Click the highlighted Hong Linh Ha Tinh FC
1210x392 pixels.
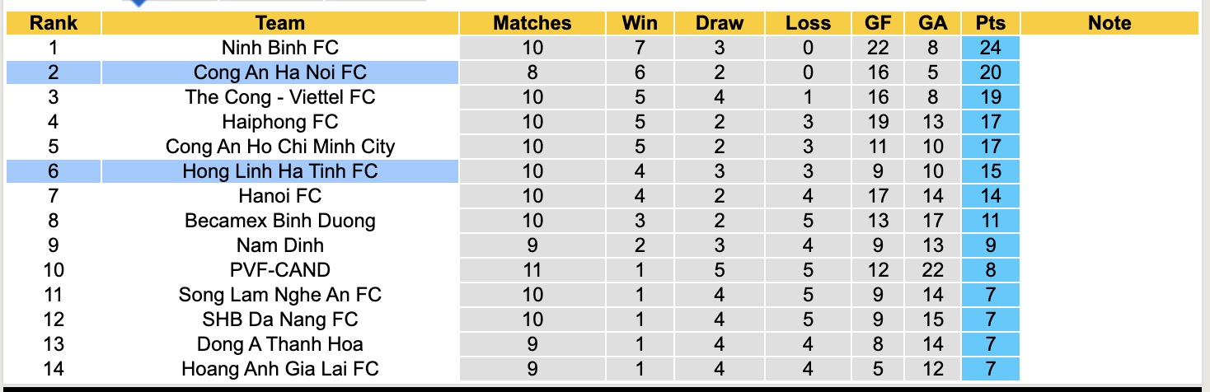point(280,171)
